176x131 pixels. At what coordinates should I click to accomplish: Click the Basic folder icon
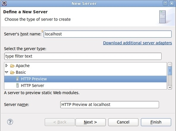[x=12, y=72]
